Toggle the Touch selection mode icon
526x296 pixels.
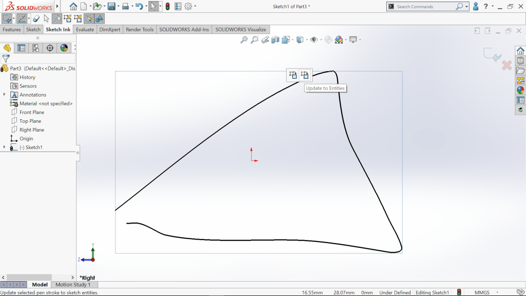57,18
